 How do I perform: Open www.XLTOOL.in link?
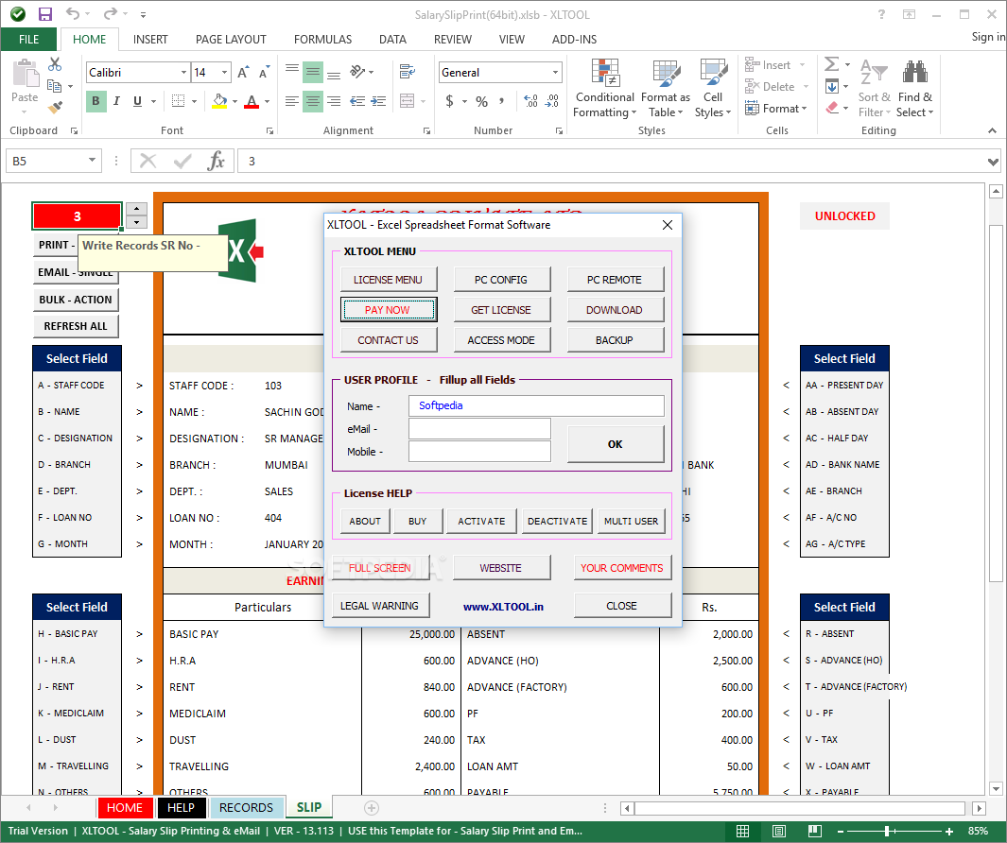click(x=503, y=607)
